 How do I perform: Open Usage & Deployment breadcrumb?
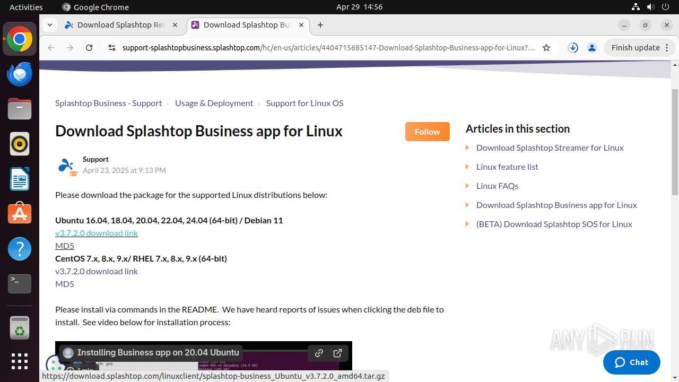(x=214, y=103)
